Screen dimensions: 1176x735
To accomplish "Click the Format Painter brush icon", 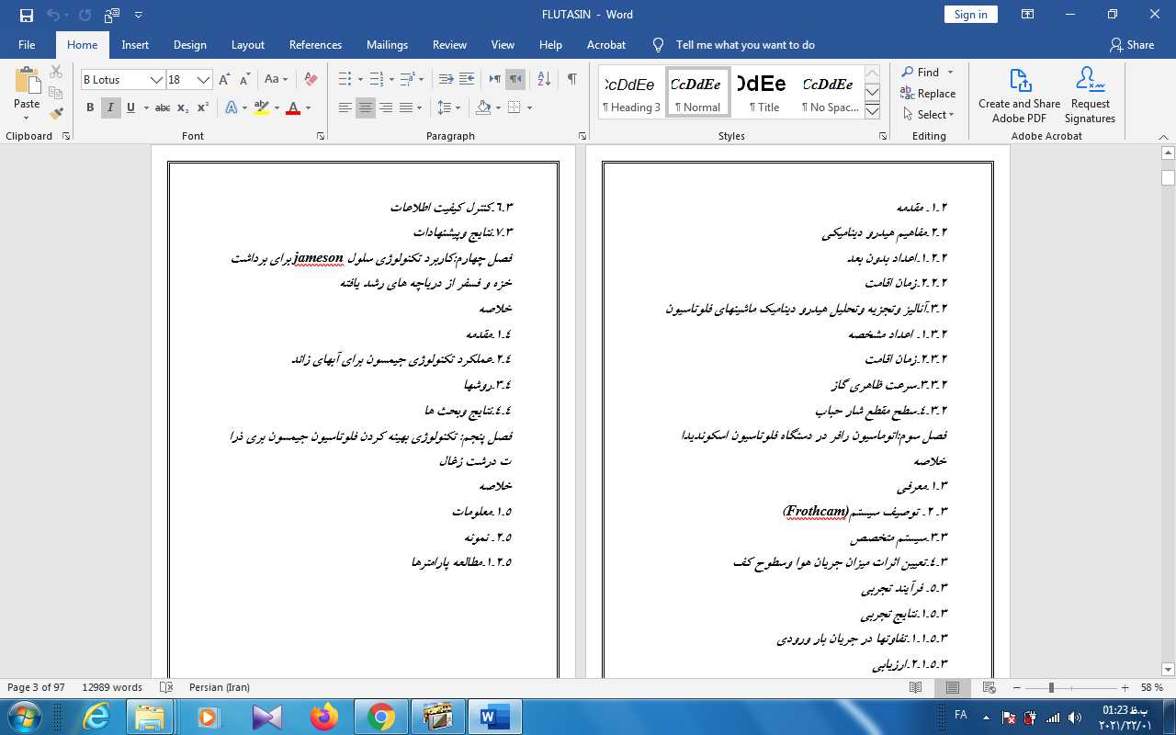I will coord(56,114).
